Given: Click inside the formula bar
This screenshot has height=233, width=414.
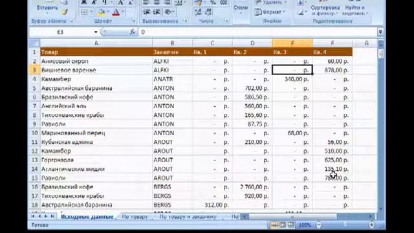Looking at the screenshot, I should [257, 32].
